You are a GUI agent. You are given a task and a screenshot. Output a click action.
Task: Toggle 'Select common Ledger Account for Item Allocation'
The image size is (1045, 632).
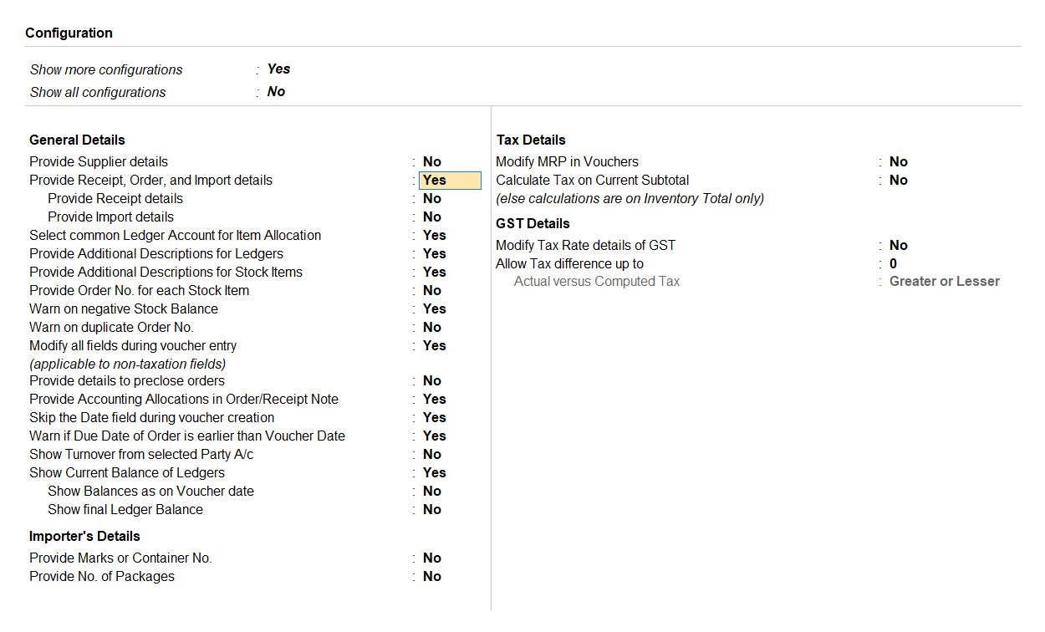coord(434,236)
